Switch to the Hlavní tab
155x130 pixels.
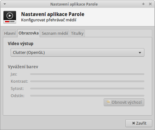10,34
